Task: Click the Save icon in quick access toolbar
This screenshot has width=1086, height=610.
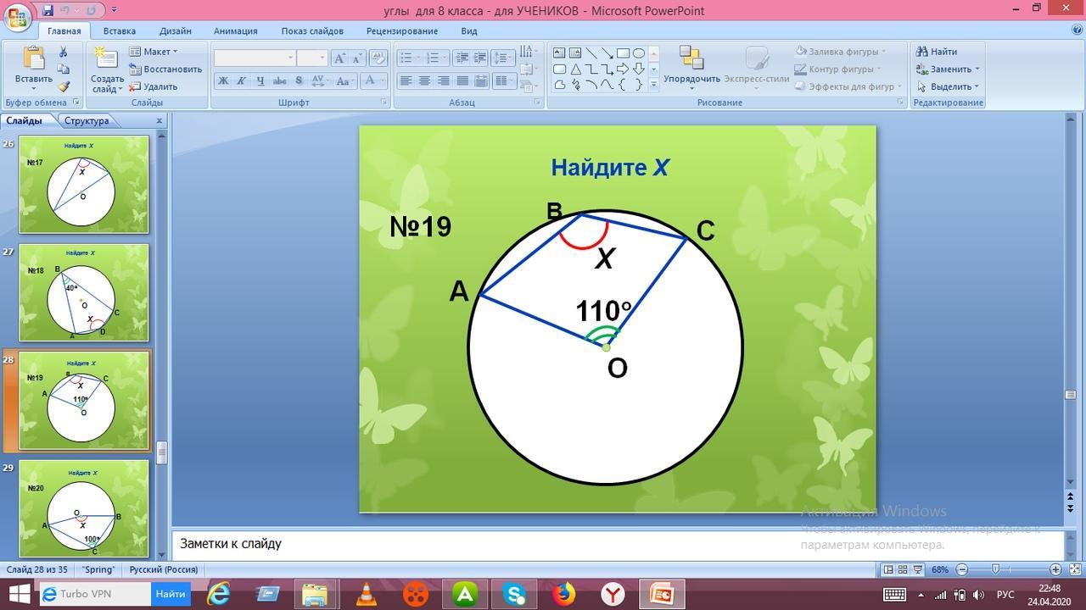Action: pyautogui.click(x=48, y=10)
